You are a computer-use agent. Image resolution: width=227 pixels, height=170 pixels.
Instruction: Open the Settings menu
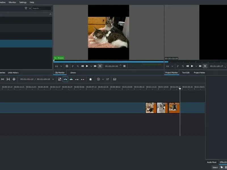point(23,2)
